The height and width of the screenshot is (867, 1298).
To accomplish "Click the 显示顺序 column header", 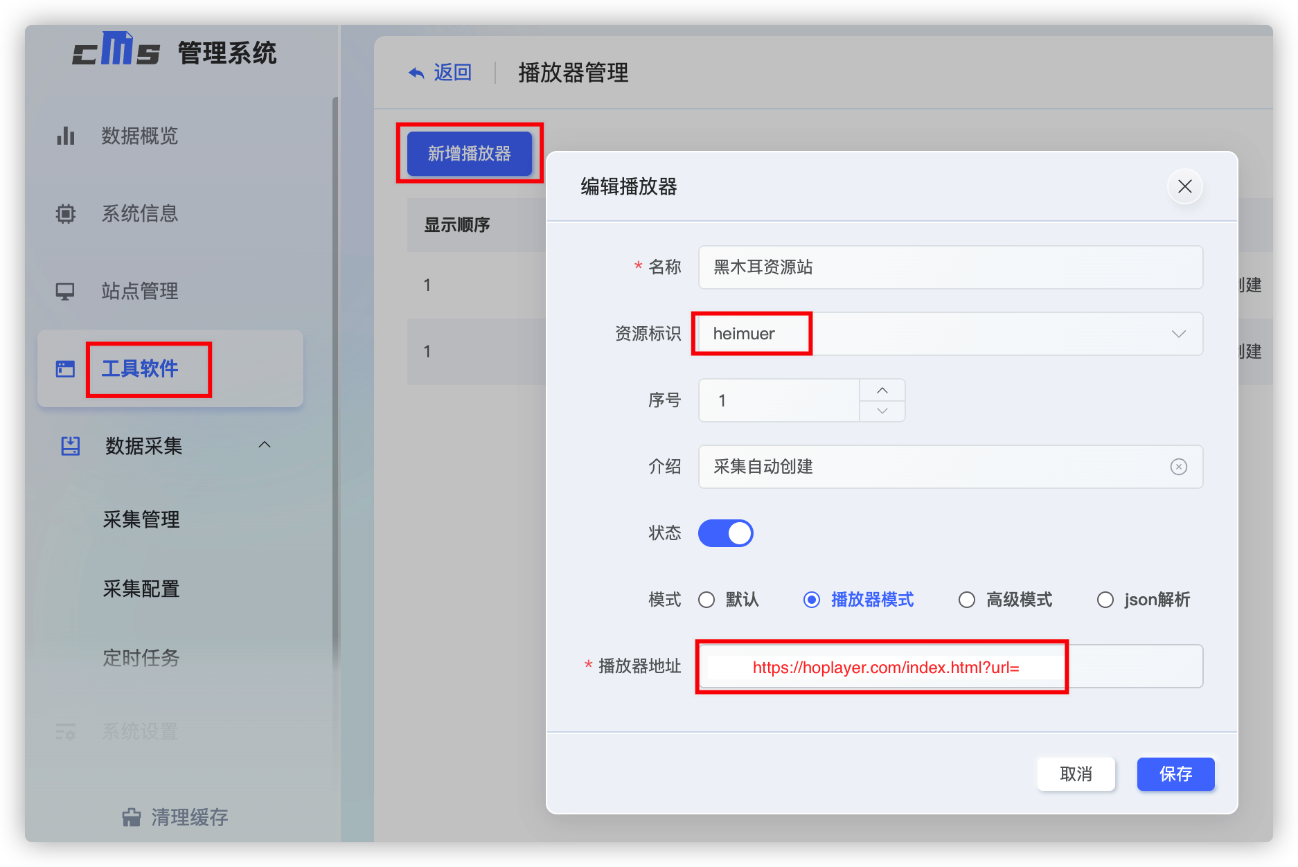I will tap(457, 225).
